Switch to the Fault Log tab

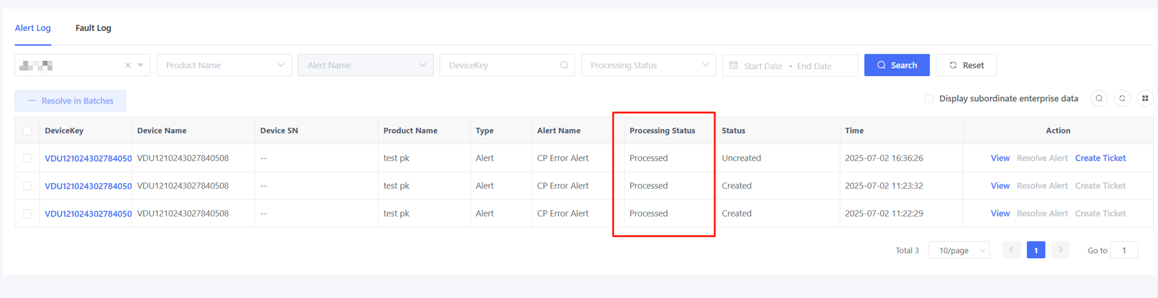pos(93,28)
